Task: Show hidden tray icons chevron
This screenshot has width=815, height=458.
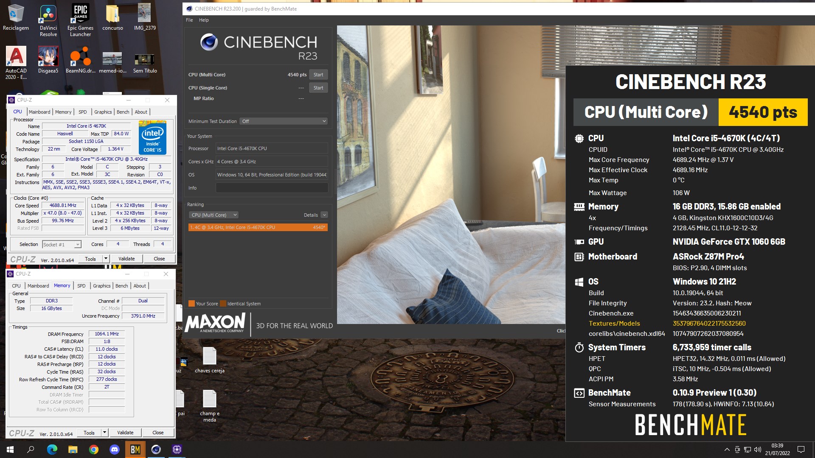Action: tap(727, 450)
